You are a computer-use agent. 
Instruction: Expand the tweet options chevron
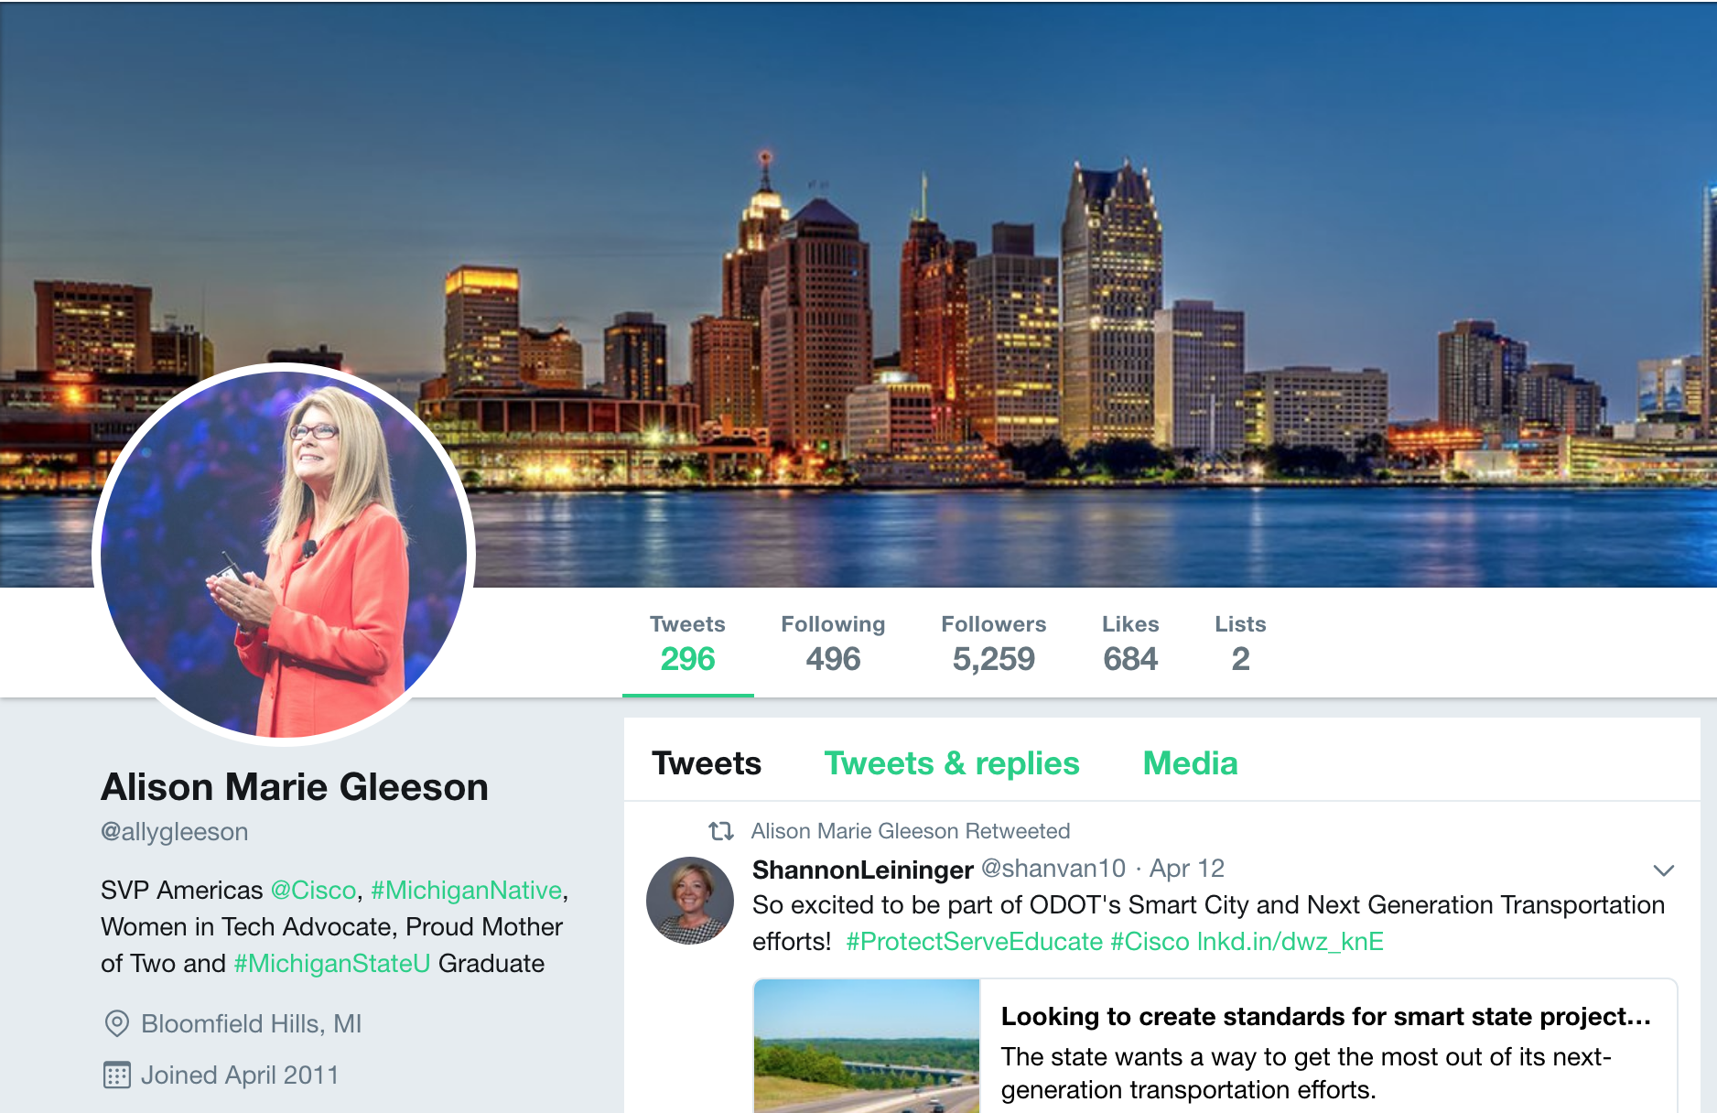coord(1663,870)
